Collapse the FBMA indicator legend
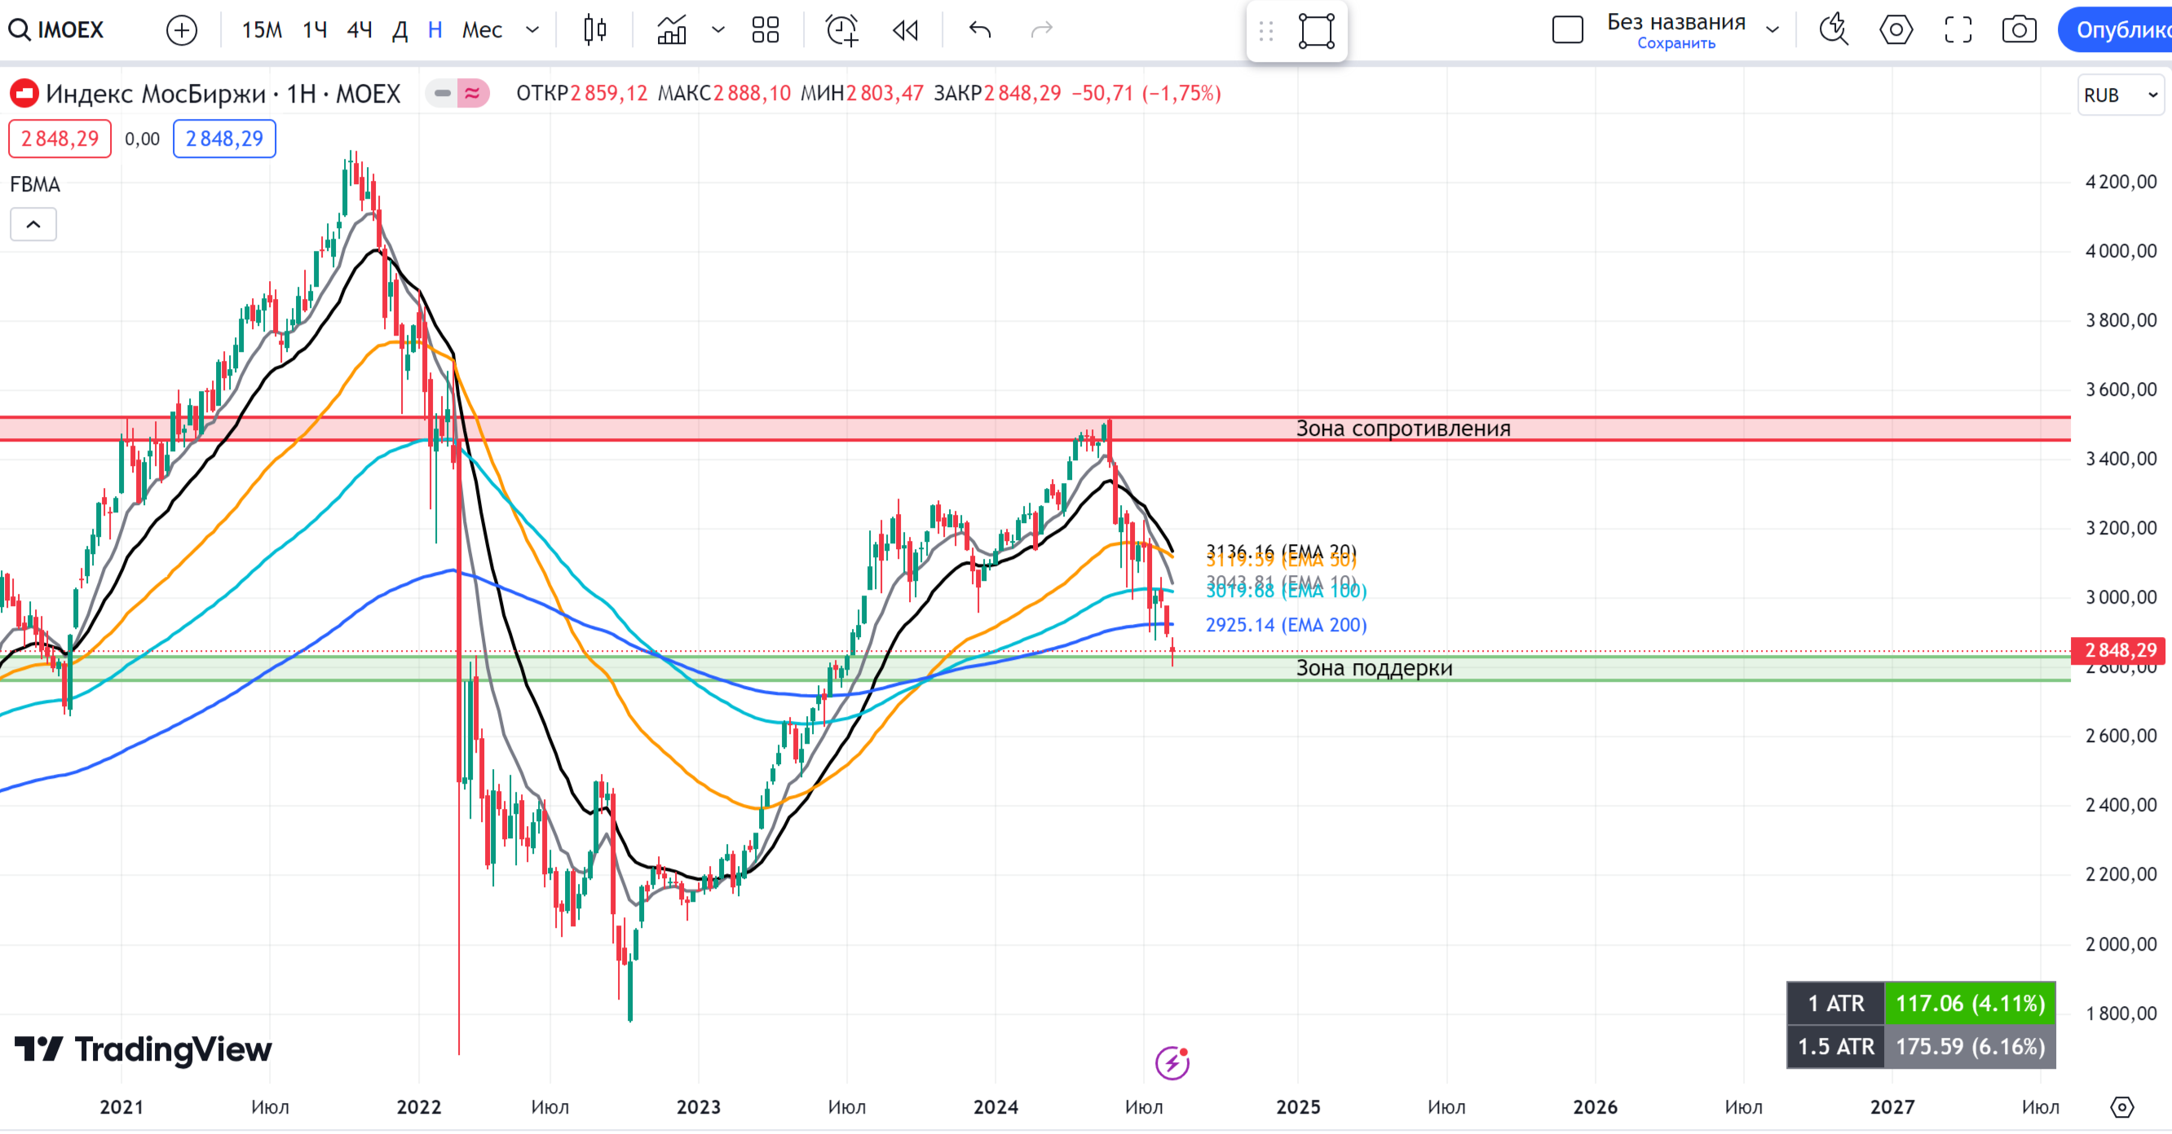This screenshot has width=2172, height=1134. coord(33,224)
